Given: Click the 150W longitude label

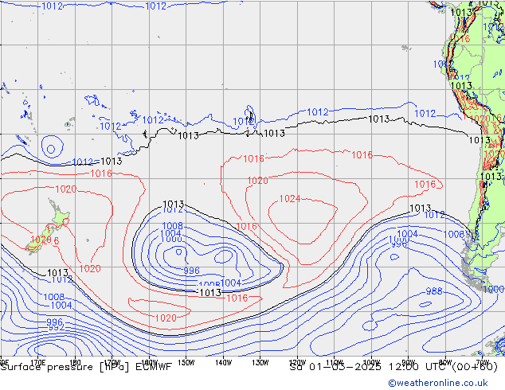Looking at the screenshot, I should (x=186, y=362).
